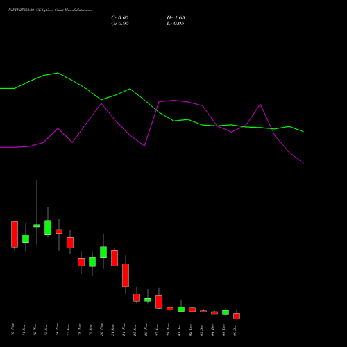
Task: Click the red candlestick body above 27 Nov
Action: pyautogui.click(x=159, y=302)
